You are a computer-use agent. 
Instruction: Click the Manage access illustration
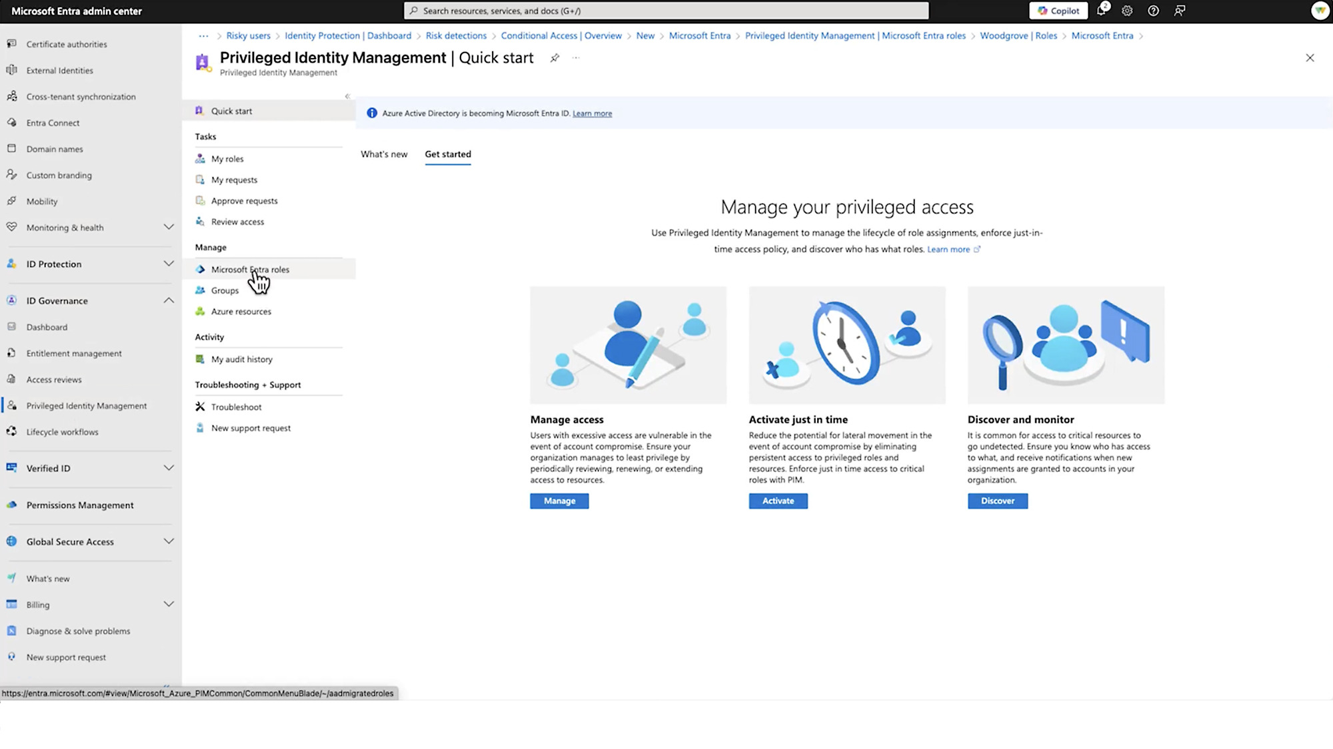click(628, 345)
